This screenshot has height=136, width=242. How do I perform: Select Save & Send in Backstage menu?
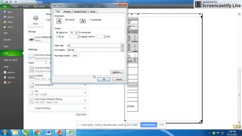pos(10,60)
